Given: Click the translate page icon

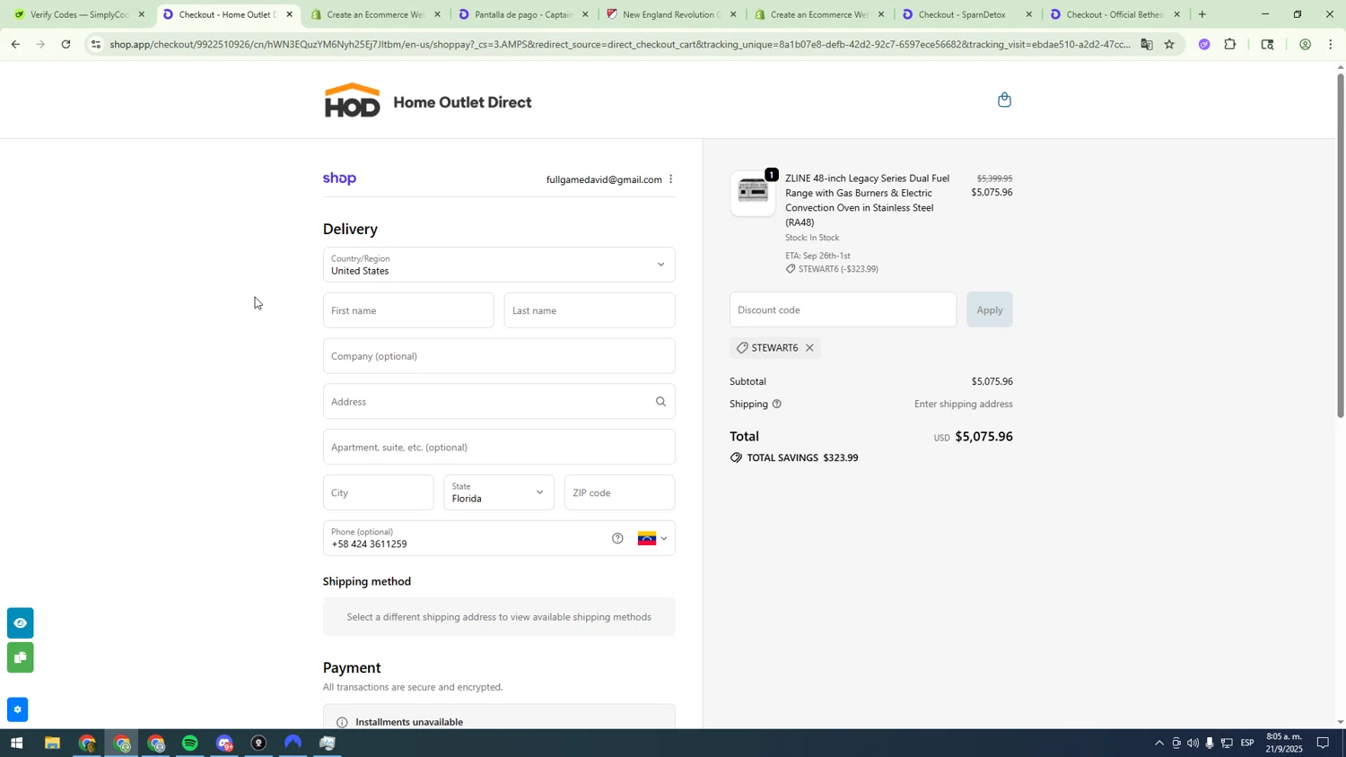Looking at the screenshot, I should (1146, 44).
